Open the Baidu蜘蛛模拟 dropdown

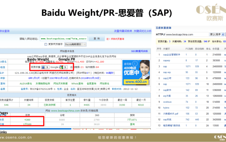75,44
